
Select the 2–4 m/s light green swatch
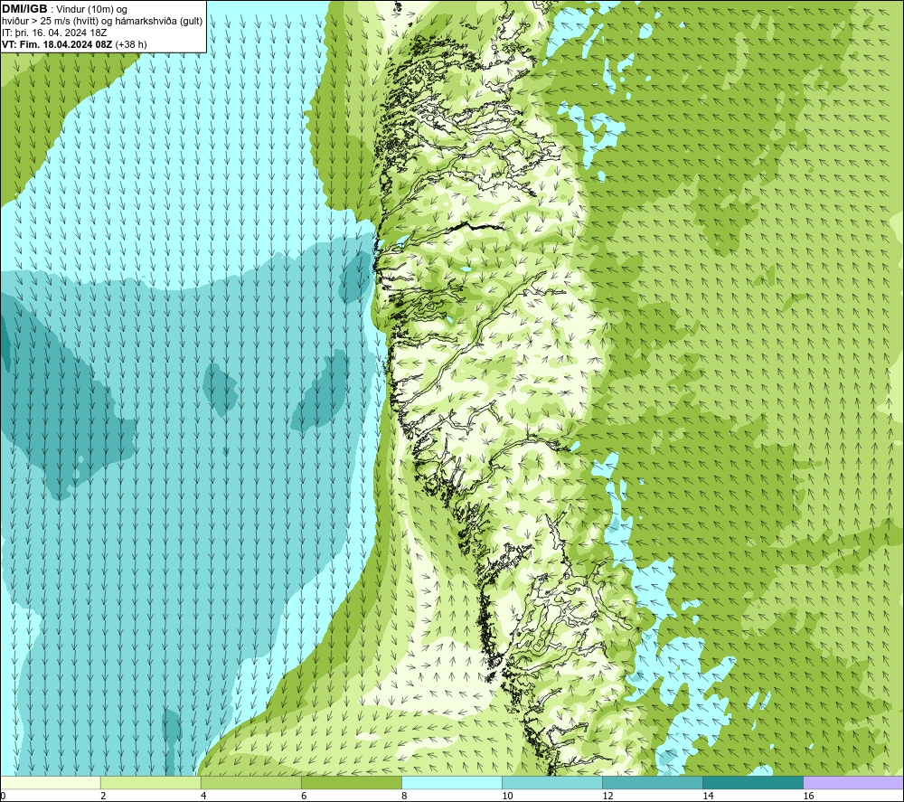pos(150,783)
